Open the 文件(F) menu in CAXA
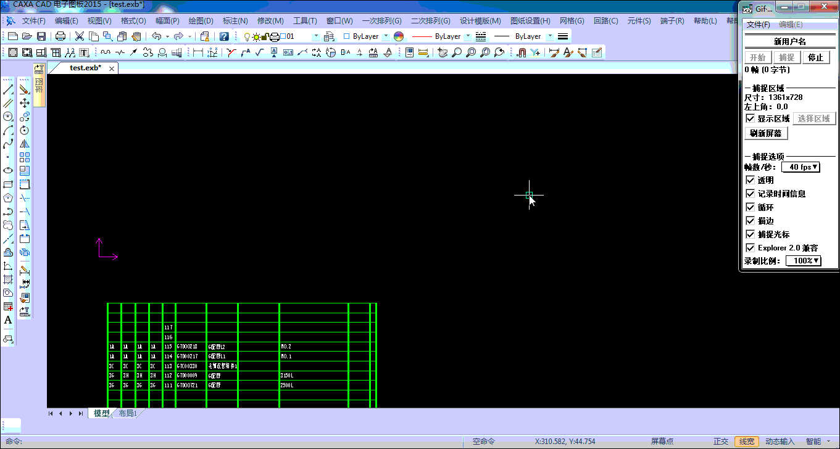 pos(33,21)
